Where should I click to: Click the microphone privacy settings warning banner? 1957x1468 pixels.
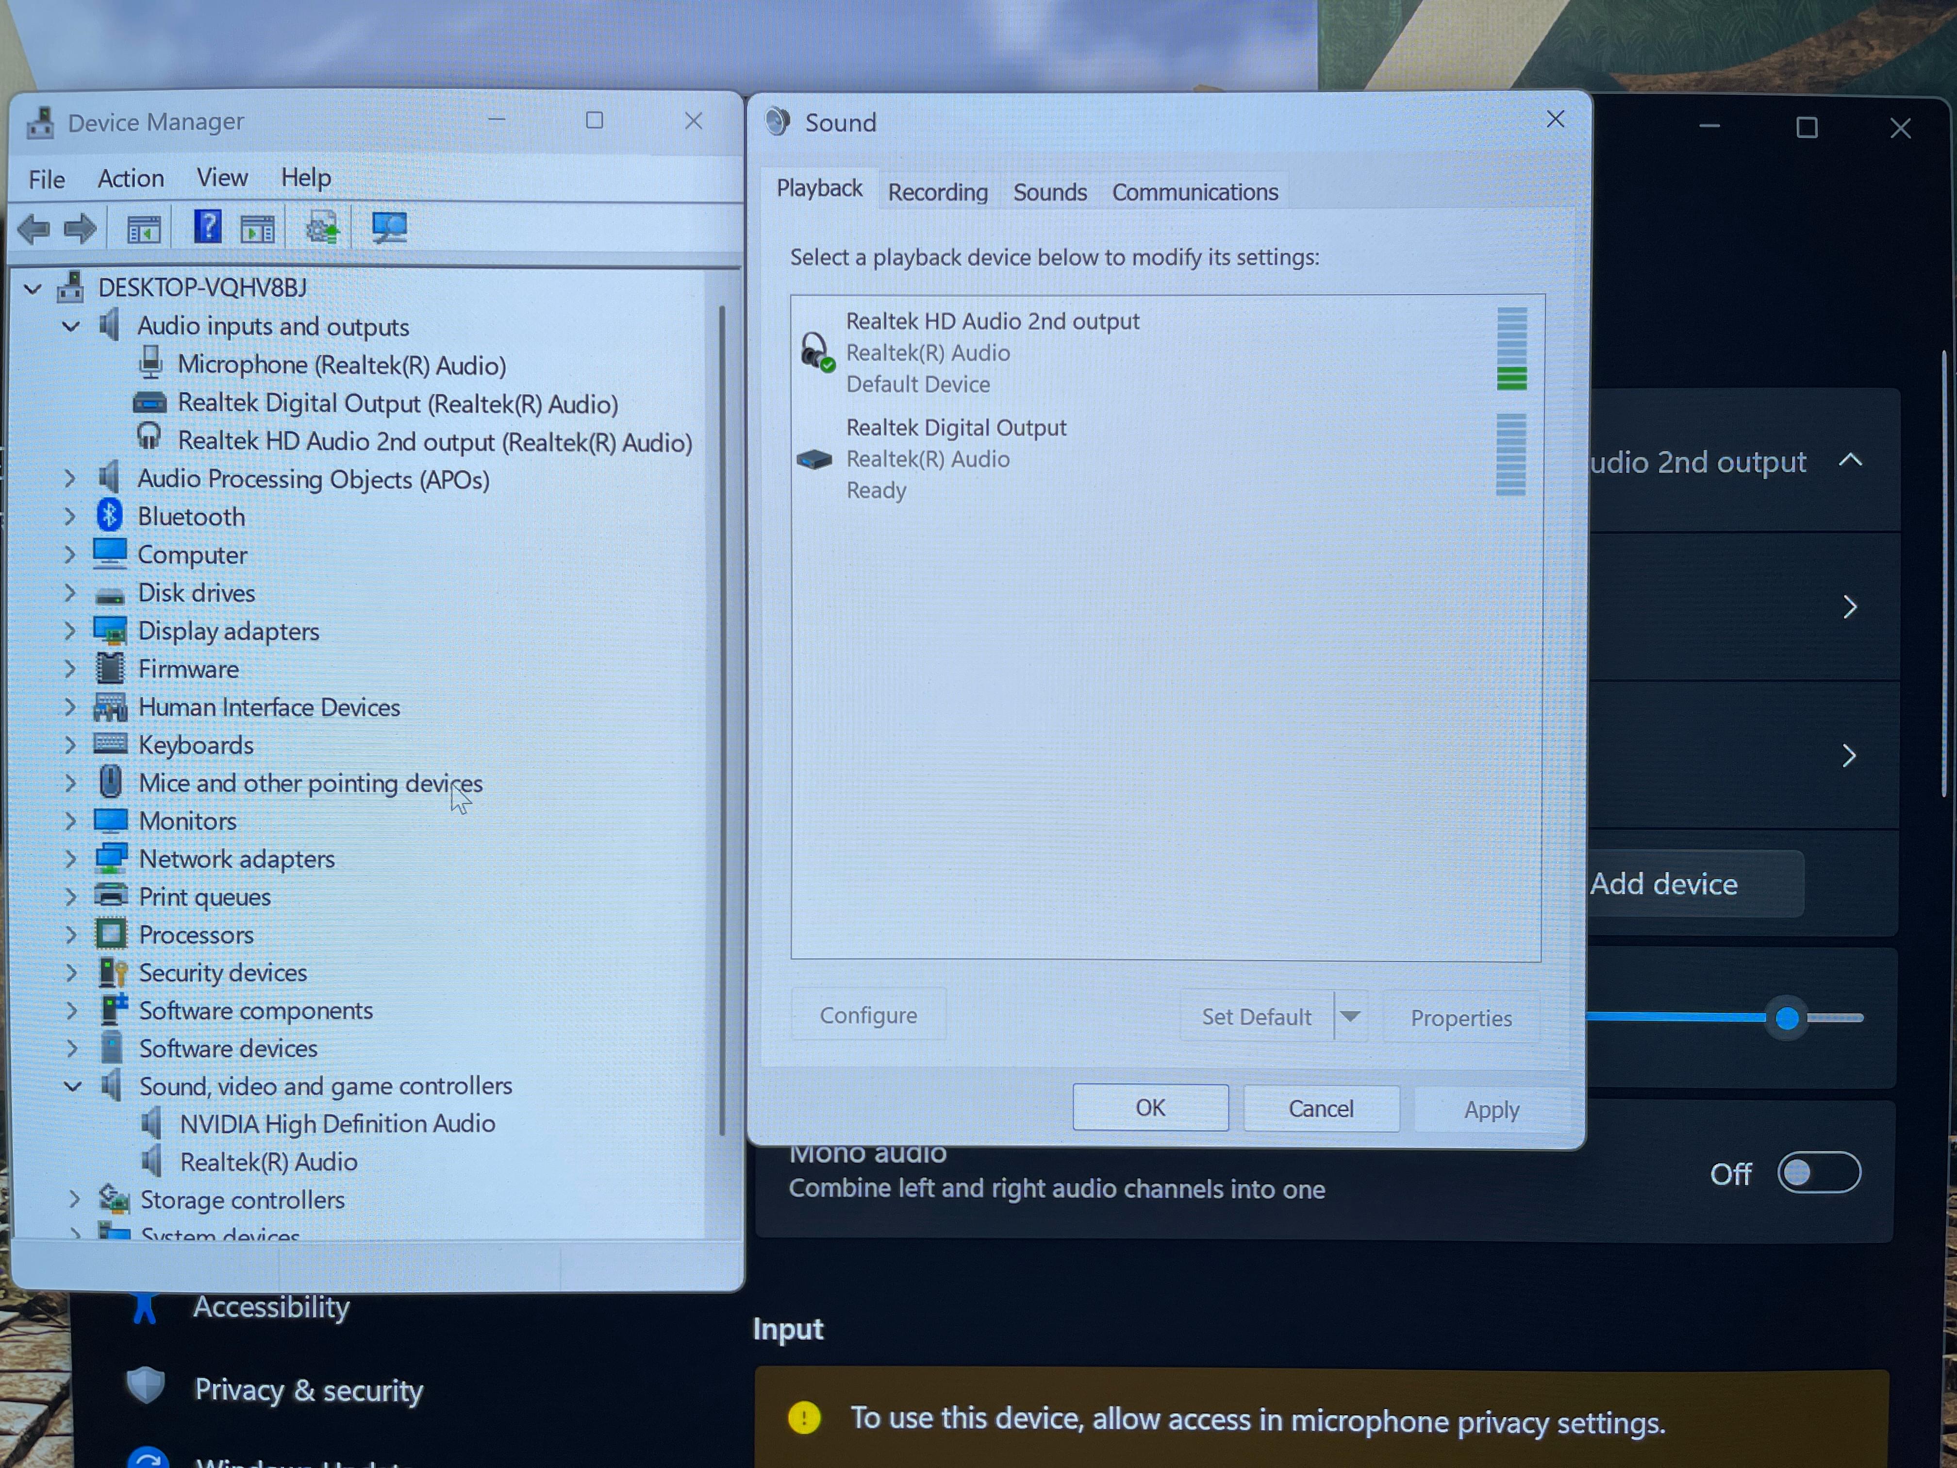tap(1323, 1418)
